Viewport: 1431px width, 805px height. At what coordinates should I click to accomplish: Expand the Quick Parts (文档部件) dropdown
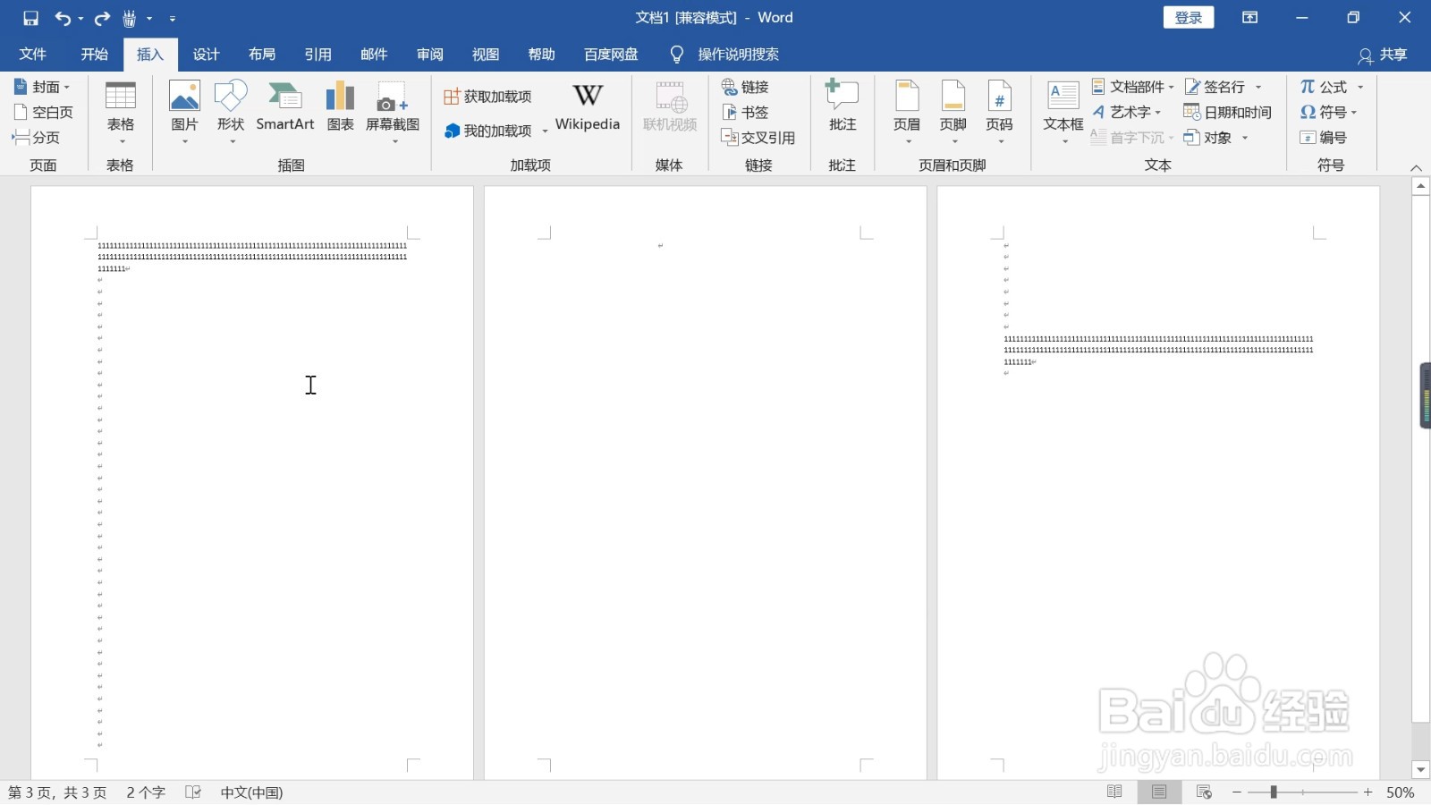[1171, 87]
